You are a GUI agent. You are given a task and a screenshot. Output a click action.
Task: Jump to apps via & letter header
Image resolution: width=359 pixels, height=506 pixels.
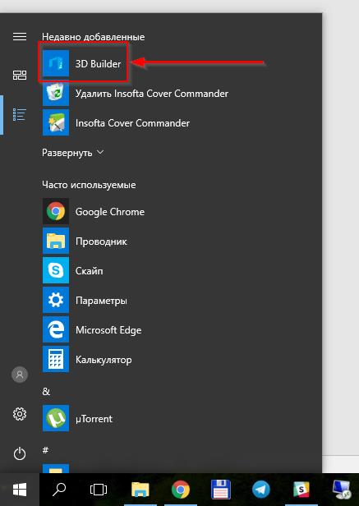[x=46, y=392]
